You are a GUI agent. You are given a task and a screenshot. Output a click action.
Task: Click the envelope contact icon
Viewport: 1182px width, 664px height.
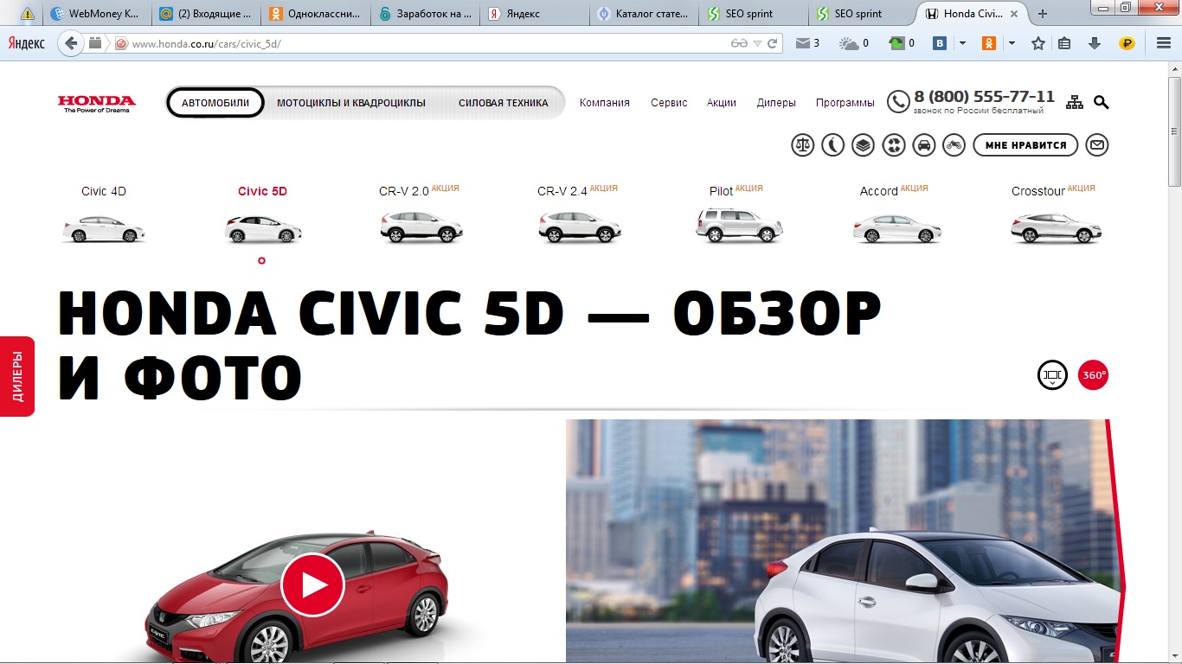pos(1097,145)
